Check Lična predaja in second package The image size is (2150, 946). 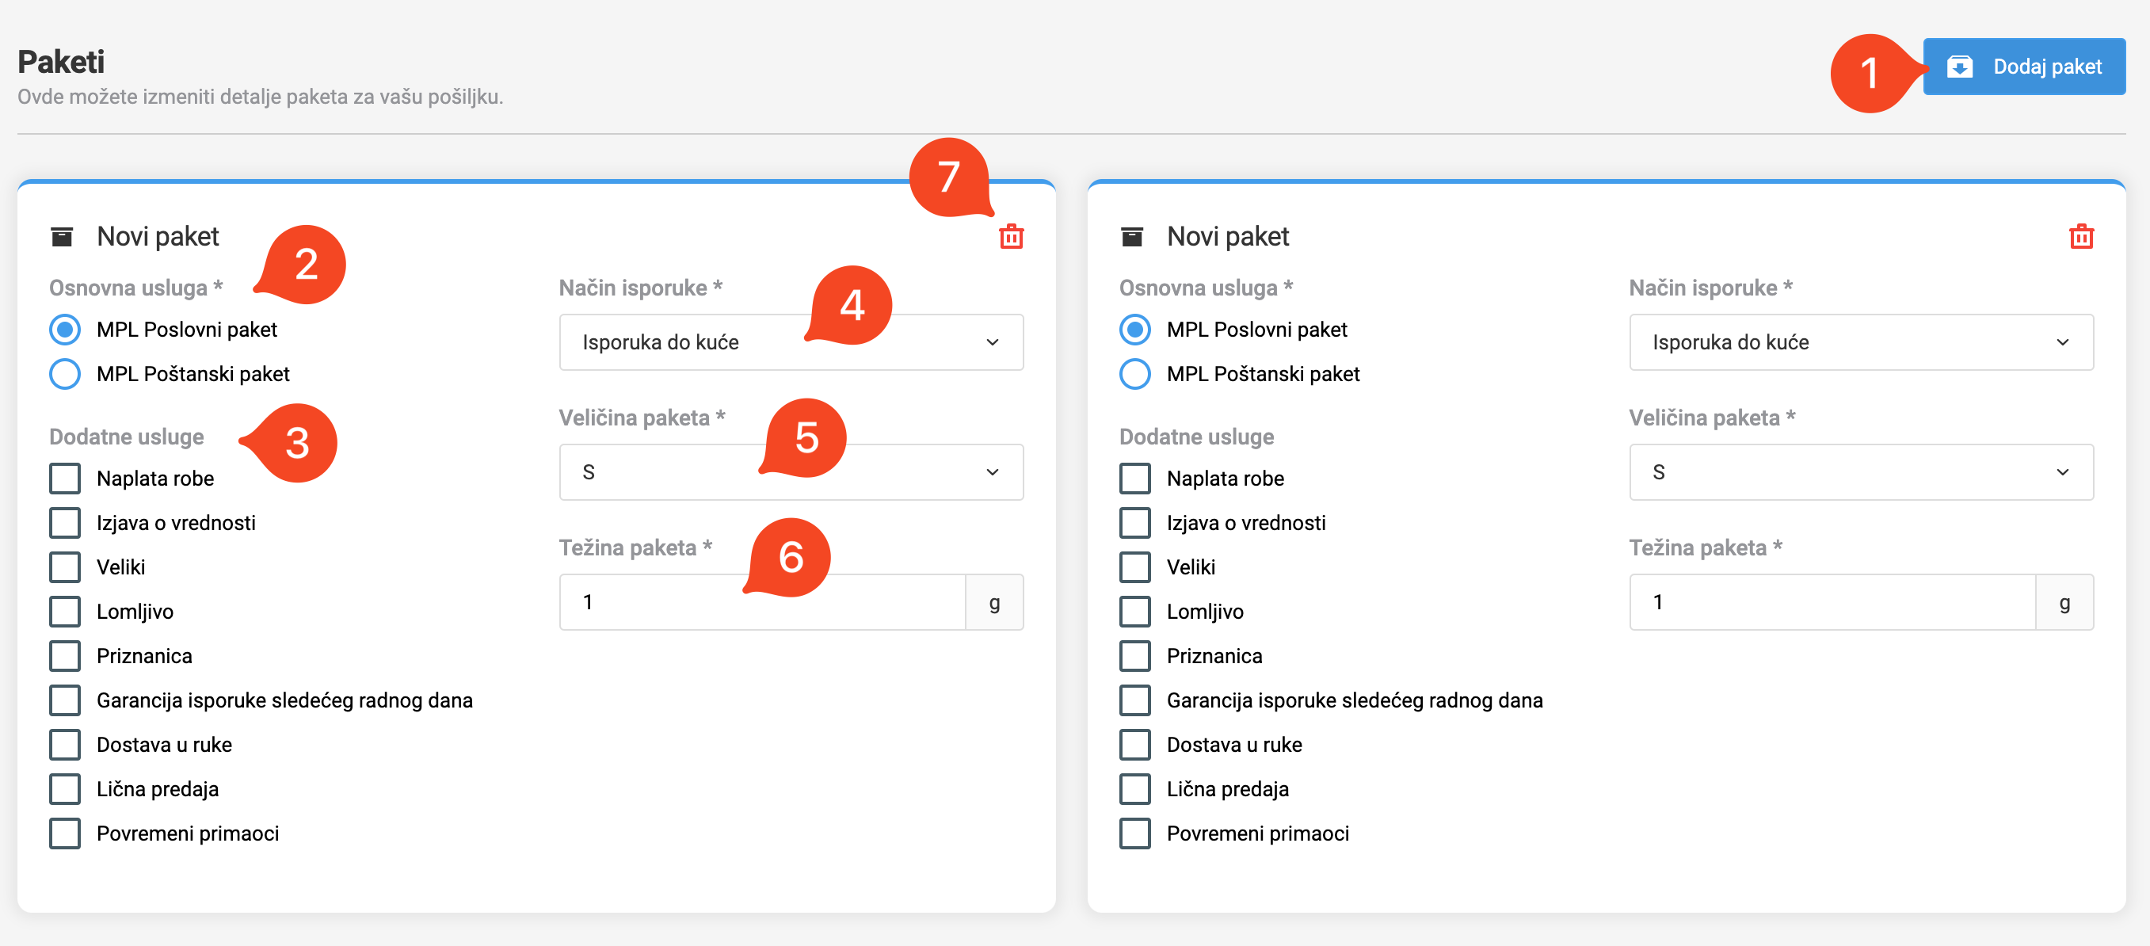[x=1135, y=789]
